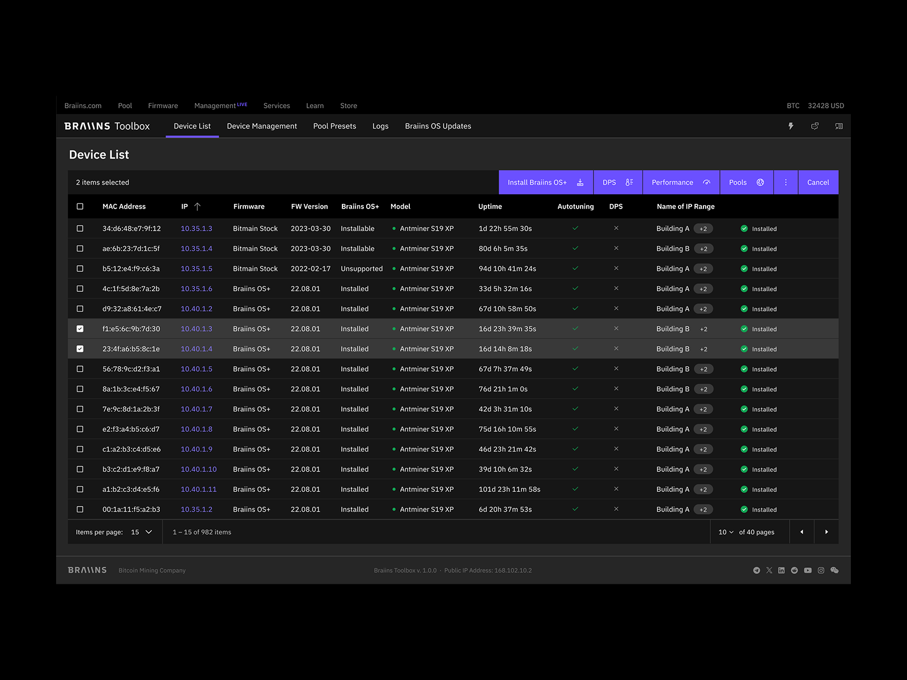Screen dimensions: 907x680
Task: Sort by the MAC Address column header
Action: 124,207
